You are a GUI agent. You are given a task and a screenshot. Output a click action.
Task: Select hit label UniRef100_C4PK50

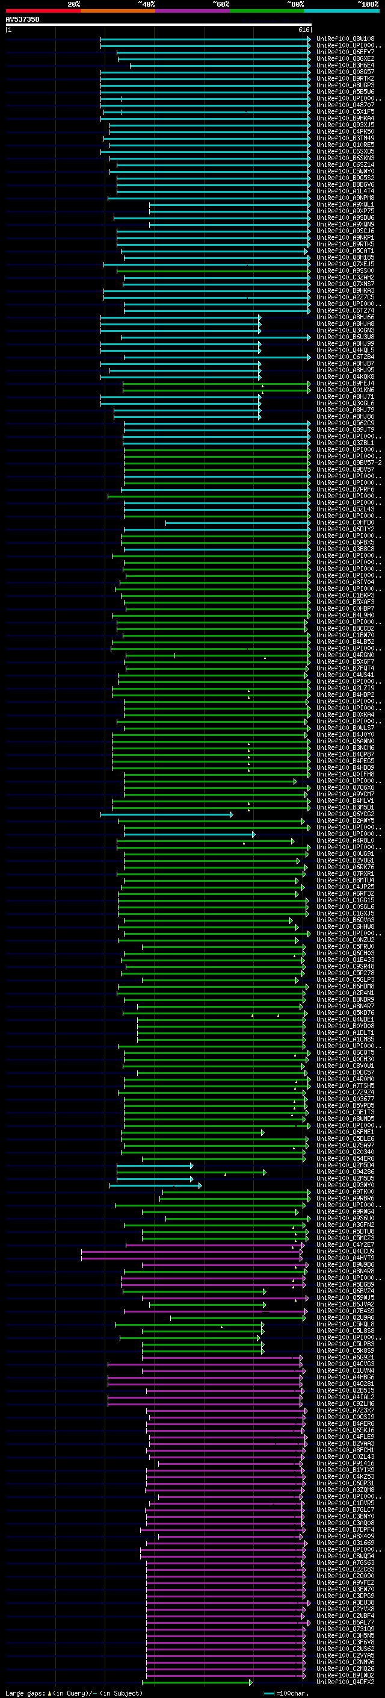click(x=345, y=131)
